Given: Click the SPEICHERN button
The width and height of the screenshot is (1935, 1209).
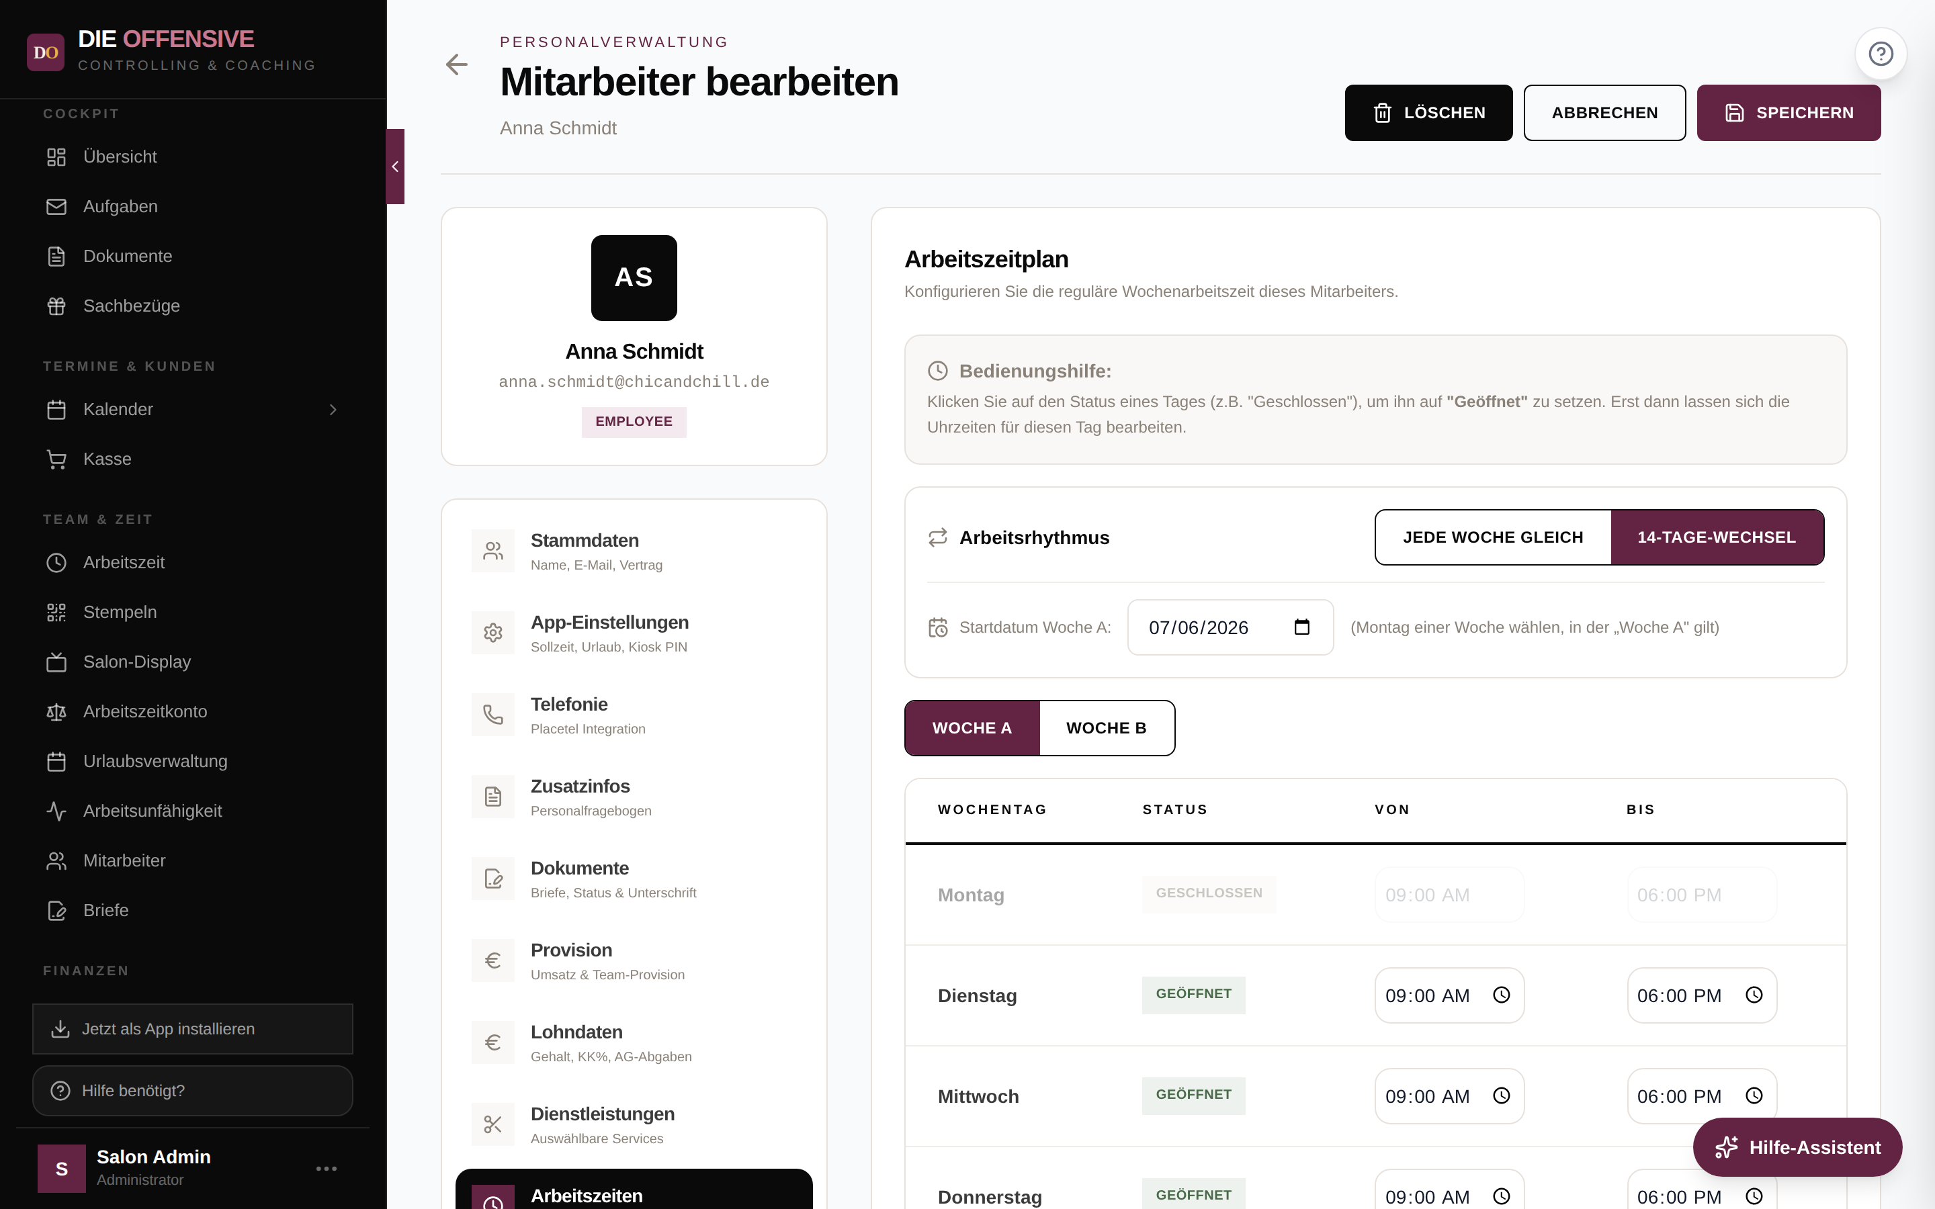Looking at the screenshot, I should click(1788, 113).
